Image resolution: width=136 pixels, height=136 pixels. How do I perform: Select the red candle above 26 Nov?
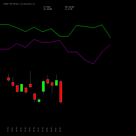pos(35,97)
